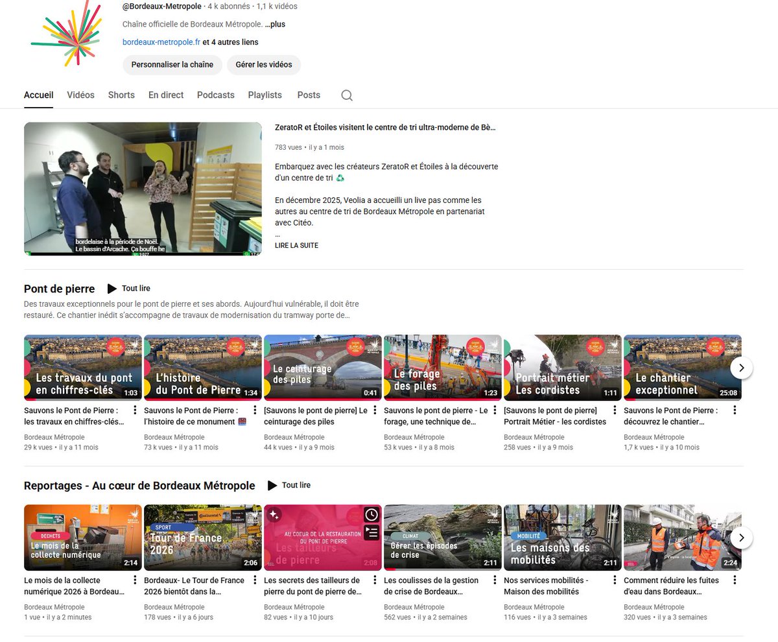This screenshot has width=778, height=642.
Task: Open the bordeaux-metropole.fr link
Action: click(161, 42)
